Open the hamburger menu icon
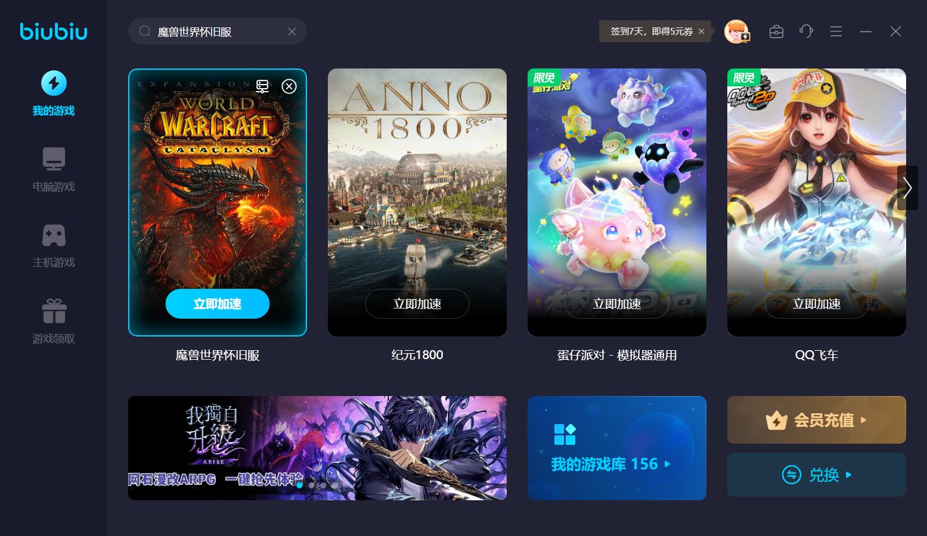The width and height of the screenshot is (927, 536). click(x=836, y=32)
